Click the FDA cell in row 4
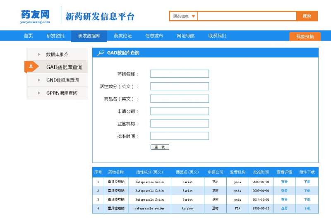This screenshot has height=218, width=331. tap(237, 208)
